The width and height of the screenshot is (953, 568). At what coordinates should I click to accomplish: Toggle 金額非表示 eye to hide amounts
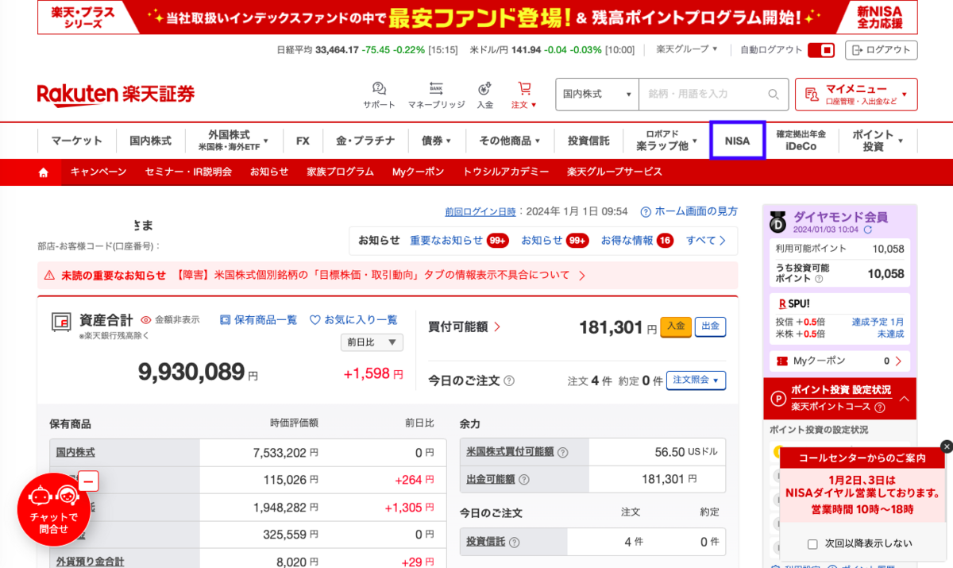(x=170, y=319)
